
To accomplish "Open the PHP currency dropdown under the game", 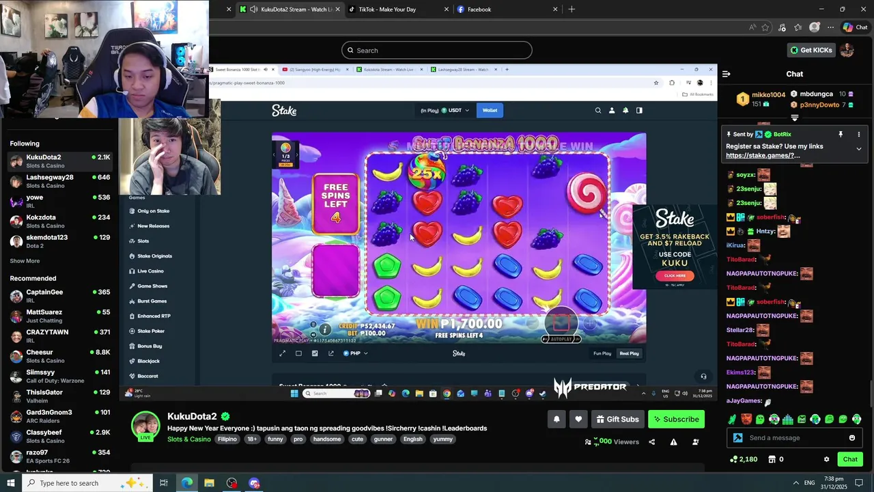I will (355, 353).
